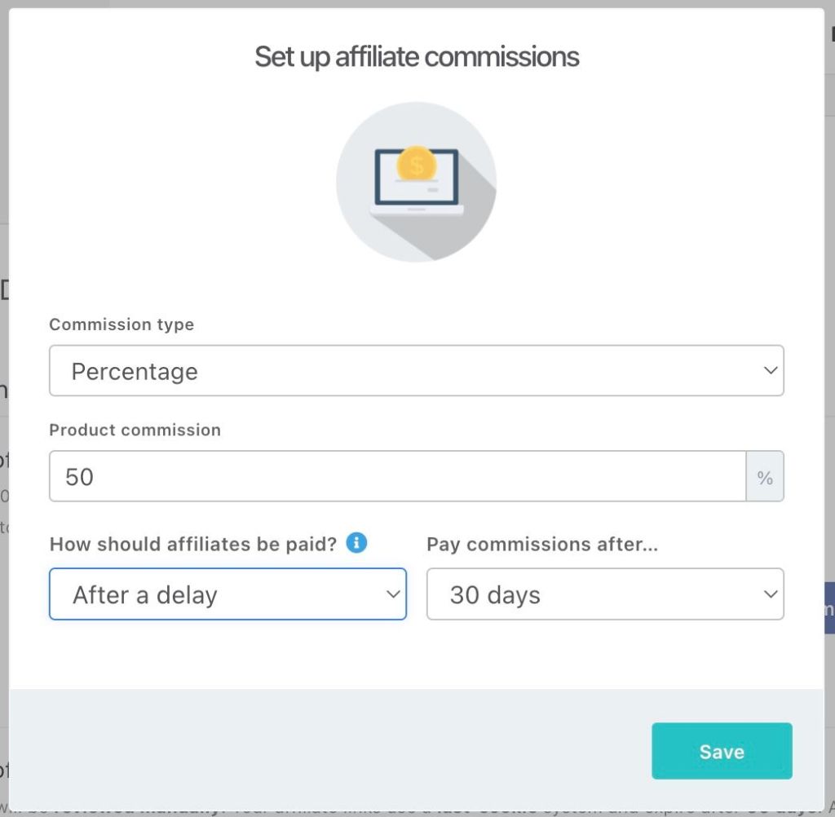Click the chevron arrow on 30 days select
Image resolution: width=835 pixels, height=817 pixels.
[x=770, y=594]
